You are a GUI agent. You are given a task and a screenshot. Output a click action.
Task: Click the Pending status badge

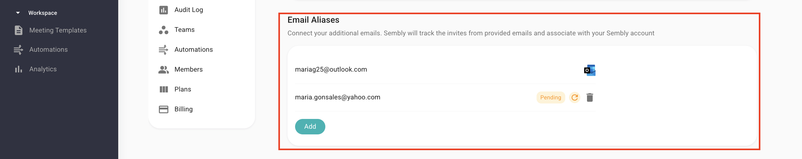tap(551, 97)
